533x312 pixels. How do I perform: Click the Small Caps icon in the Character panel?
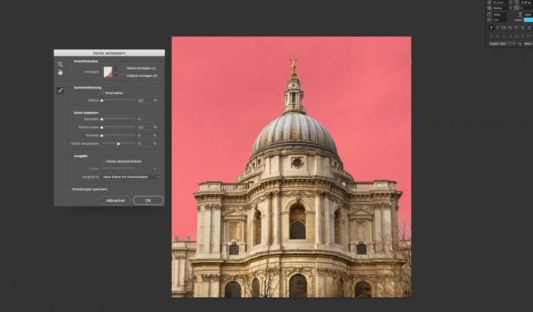click(x=510, y=28)
